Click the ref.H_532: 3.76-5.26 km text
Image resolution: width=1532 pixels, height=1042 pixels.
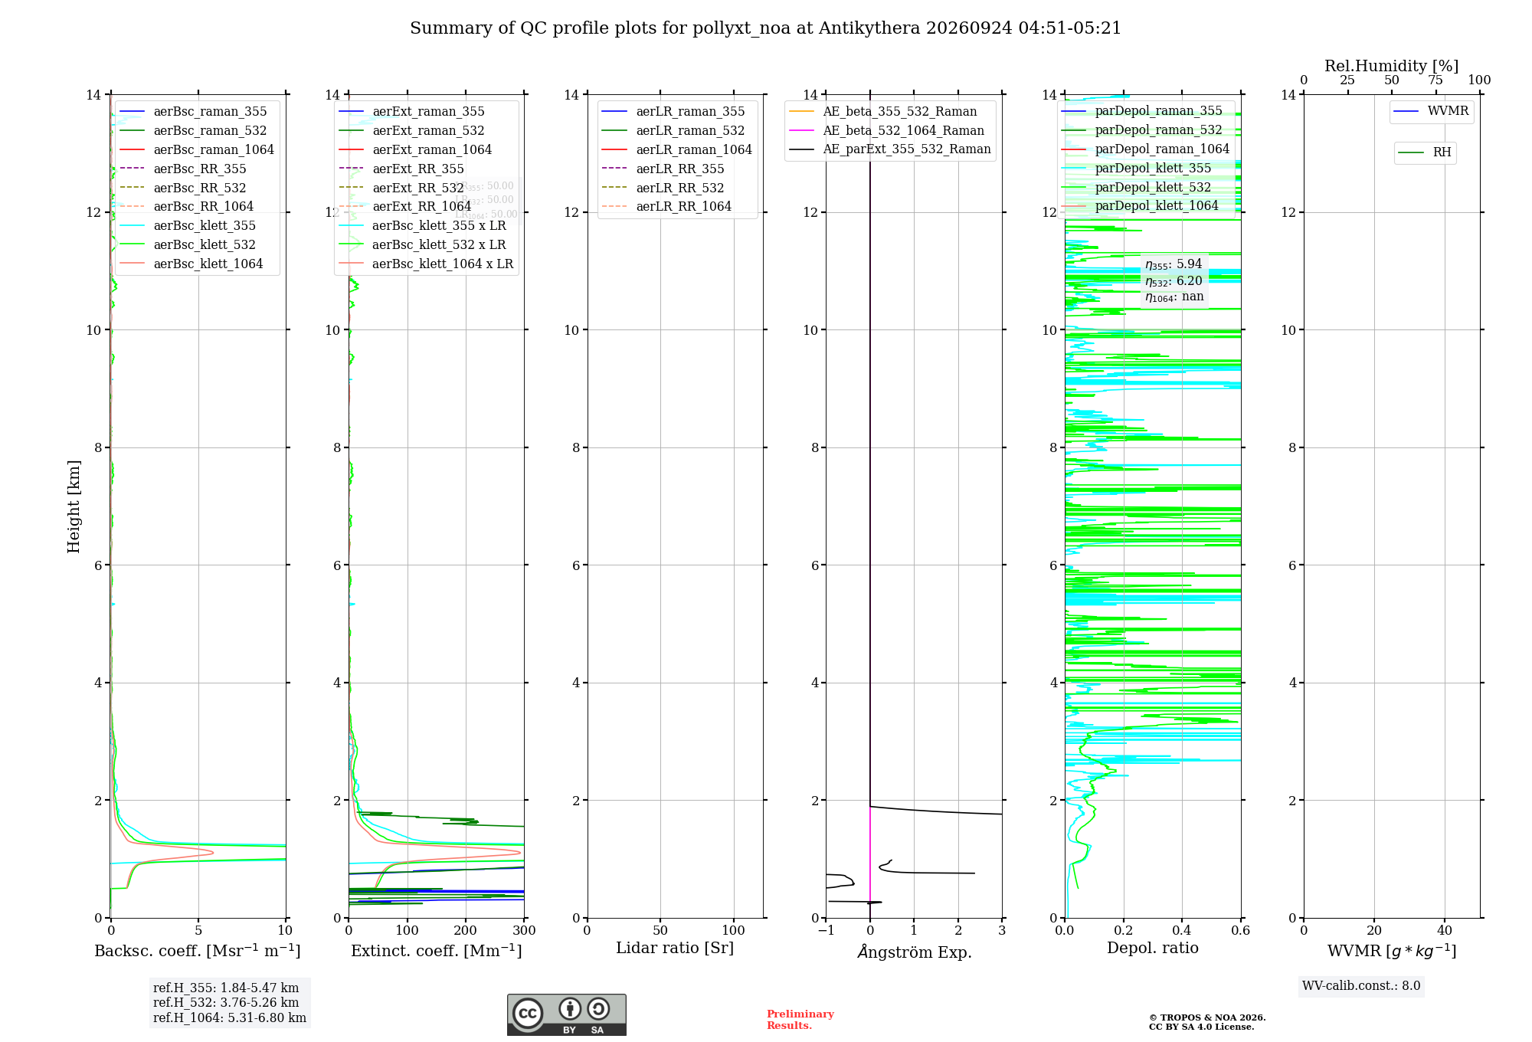226,1003
